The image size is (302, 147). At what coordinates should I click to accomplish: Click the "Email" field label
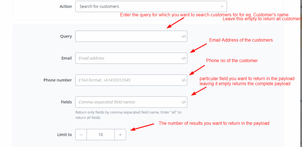[67, 58]
